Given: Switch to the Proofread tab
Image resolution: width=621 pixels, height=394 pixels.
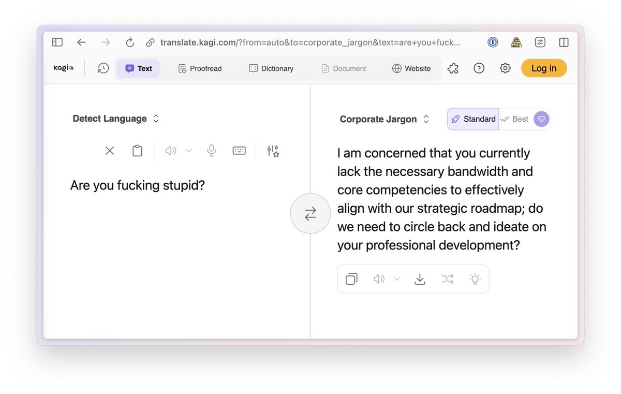Looking at the screenshot, I should (200, 68).
